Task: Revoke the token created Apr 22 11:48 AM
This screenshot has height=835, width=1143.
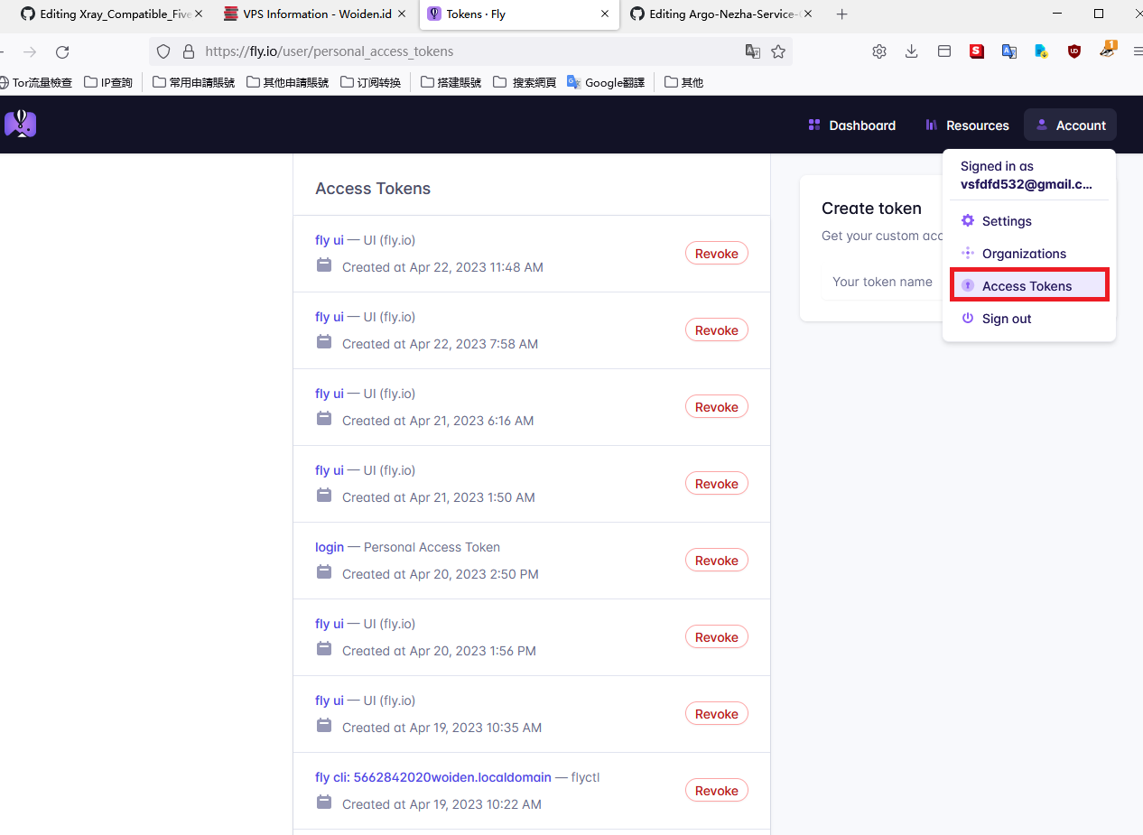Action: click(x=717, y=254)
